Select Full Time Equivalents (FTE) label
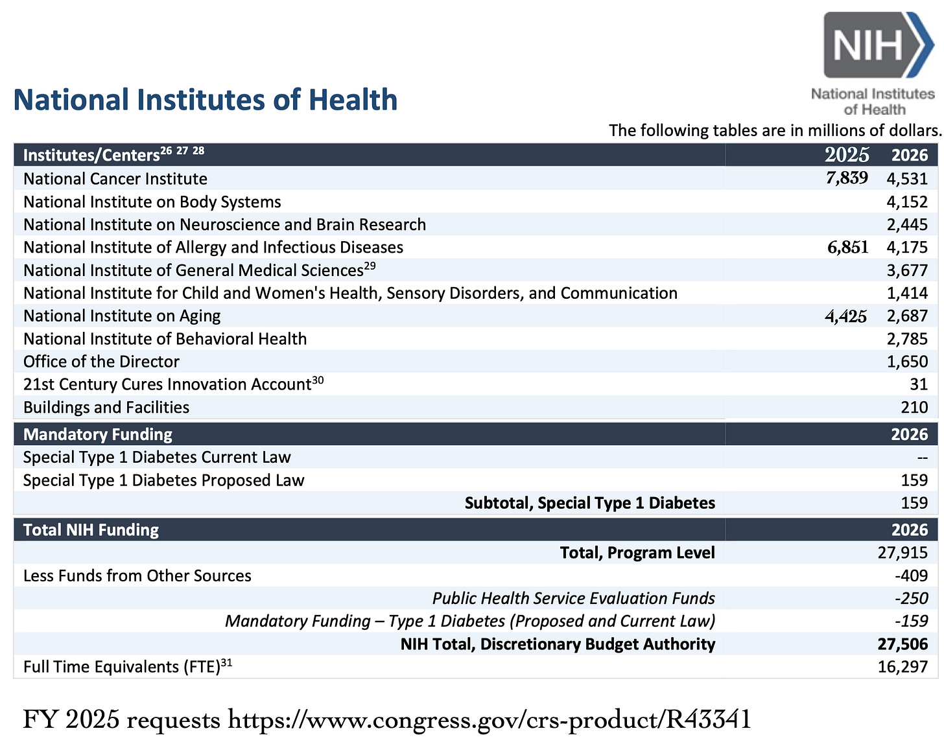944x744 pixels. [128, 666]
